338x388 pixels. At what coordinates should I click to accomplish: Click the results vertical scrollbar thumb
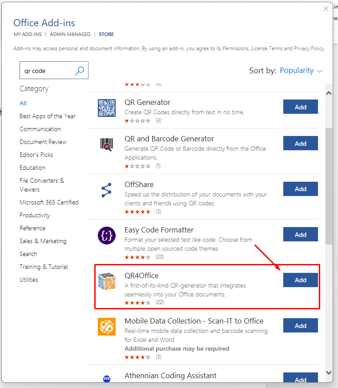pos(329,186)
